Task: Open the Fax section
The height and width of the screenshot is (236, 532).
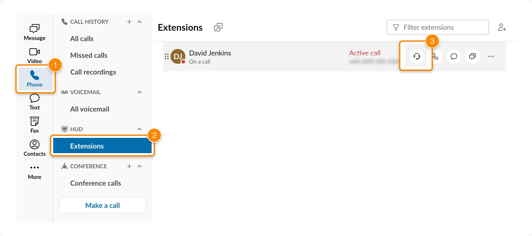Action: tap(35, 125)
